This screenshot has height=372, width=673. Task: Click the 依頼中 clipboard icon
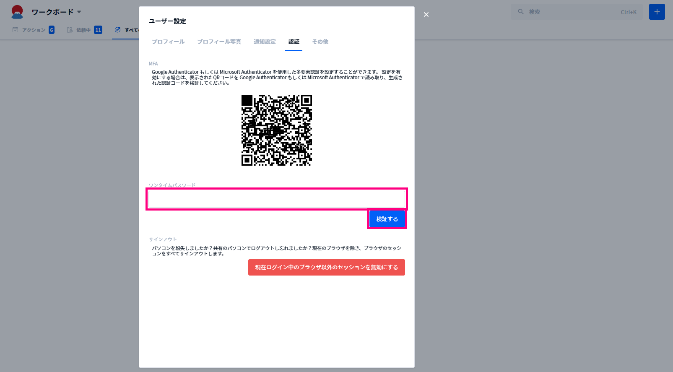(70, 30)
